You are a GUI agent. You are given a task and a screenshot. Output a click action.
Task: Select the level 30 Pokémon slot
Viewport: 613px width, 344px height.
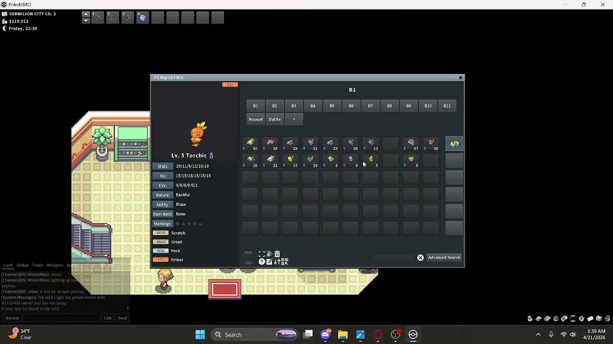pos(250,144)
